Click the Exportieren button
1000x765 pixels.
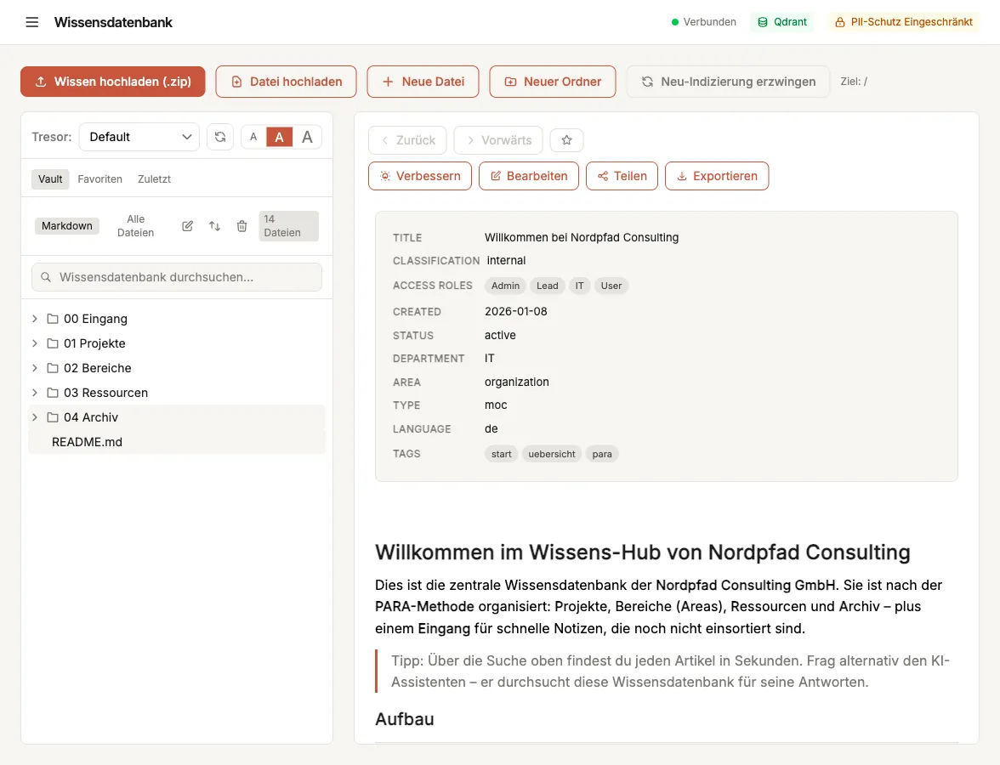tap(717, 176)
